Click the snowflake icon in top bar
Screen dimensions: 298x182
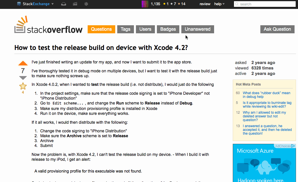(86, 4)
